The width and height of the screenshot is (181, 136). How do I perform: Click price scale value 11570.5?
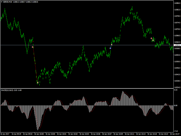click(x=177, y=29)
